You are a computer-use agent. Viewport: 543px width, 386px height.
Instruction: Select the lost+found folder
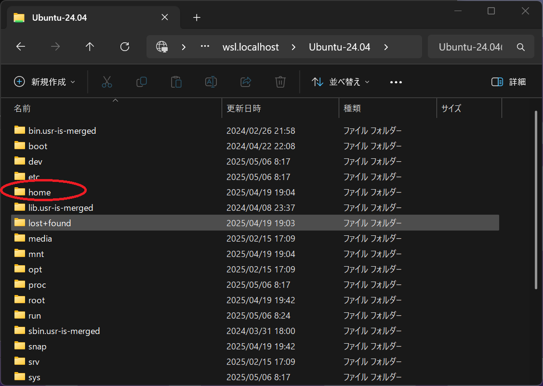tap(255, 223)
